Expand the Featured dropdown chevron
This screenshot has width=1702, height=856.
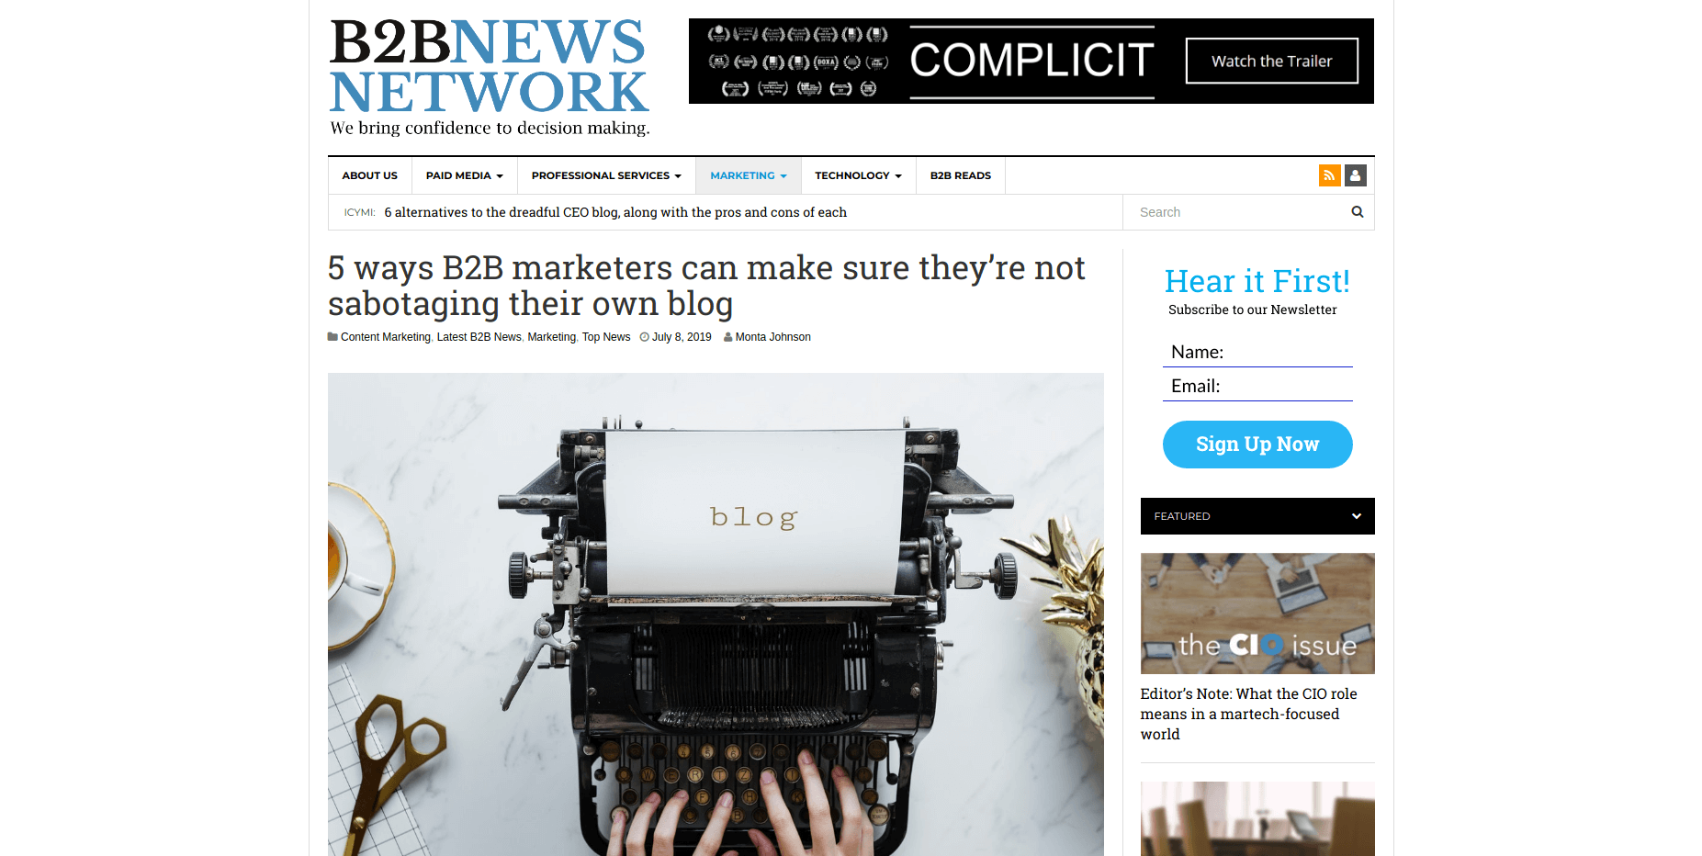(x=1356, y=516)
